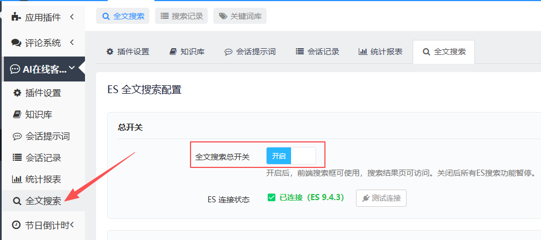The image size is (541, 240).
Task: Click the plug icon on 测试连接 button
Action: [366, 198]
